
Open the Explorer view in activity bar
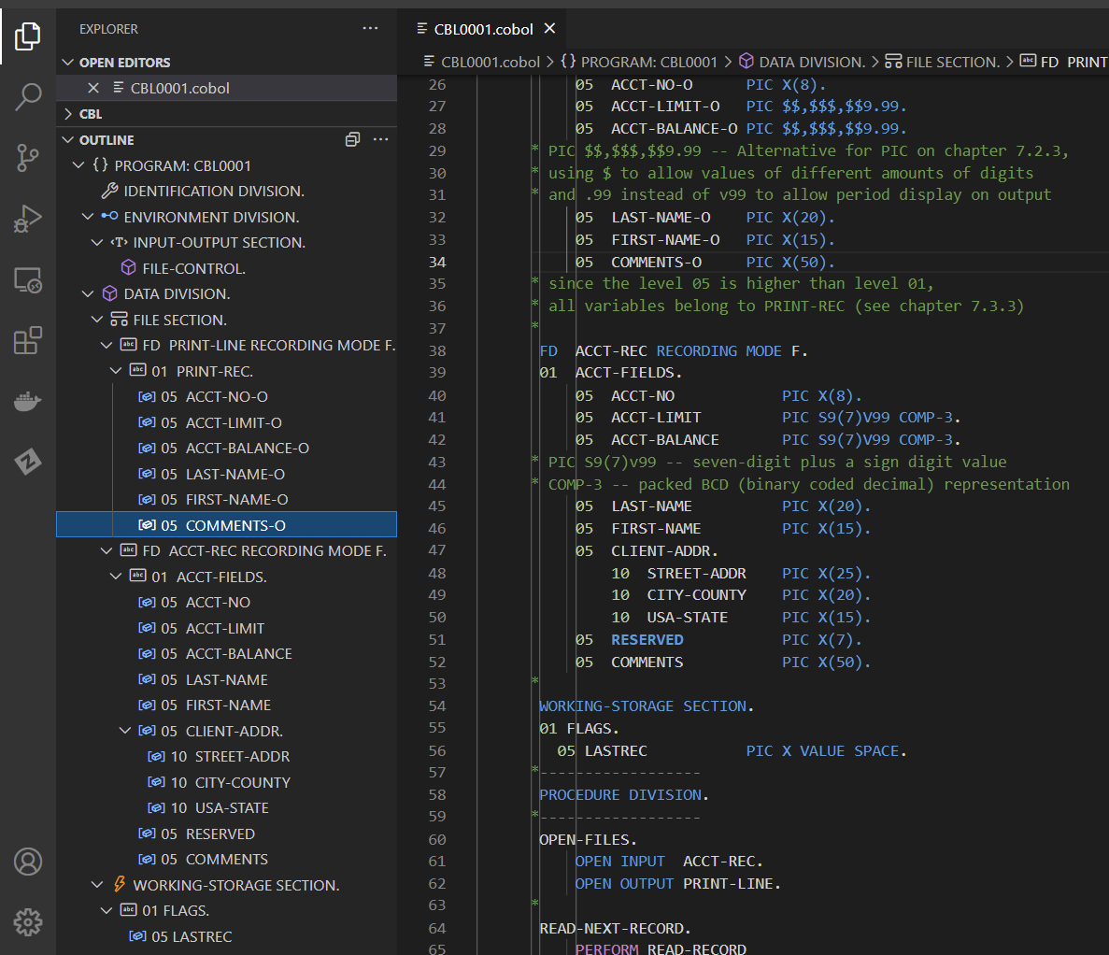click(28, 36)
